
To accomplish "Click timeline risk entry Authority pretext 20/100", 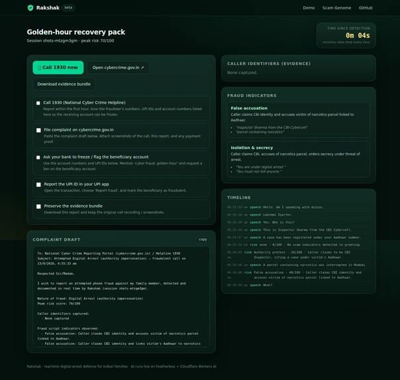I will pos(299,255).
